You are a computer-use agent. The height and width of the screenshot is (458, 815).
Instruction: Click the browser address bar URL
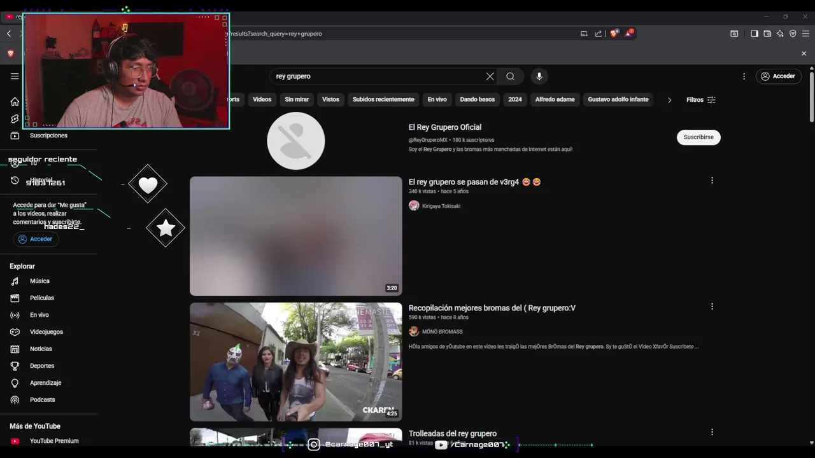(x=276, y=34)
